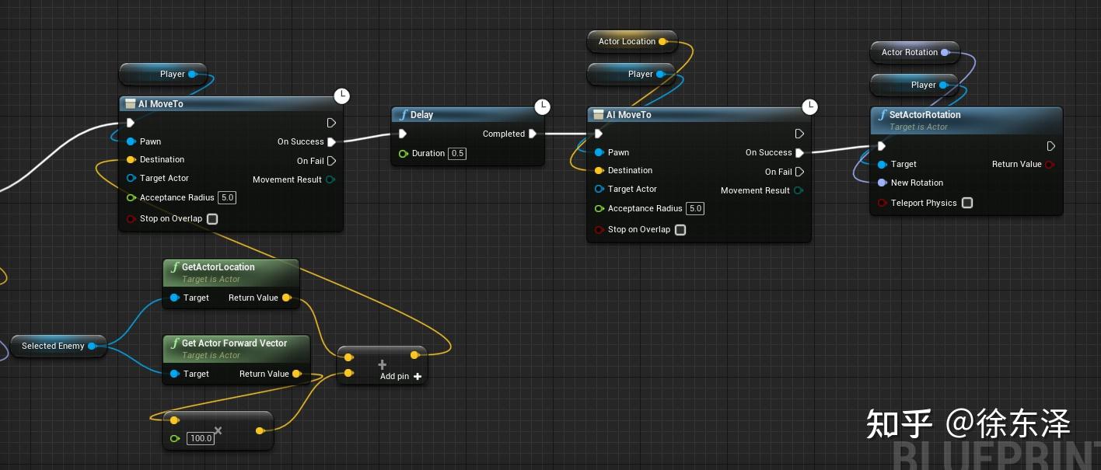
Task: Click On Success pin of second AI MoveTo
Action: click(799, 152)
